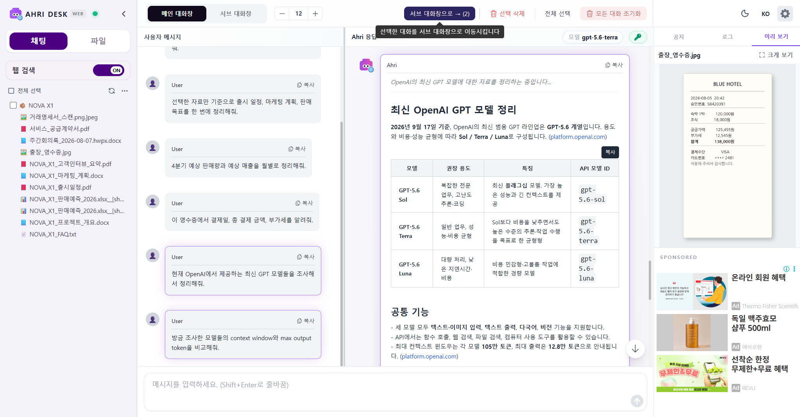Image resolution: width=800 pixels, height=417 pixels.
Task: Open the 선착순 한정 무제한+무료 혜택 ad
Action: click(727, 373)
